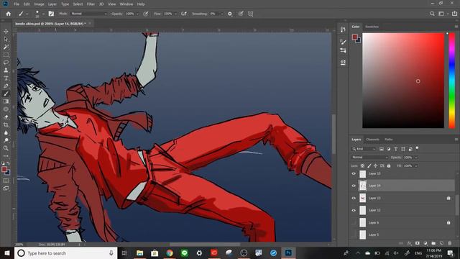The height and width of the screenshot is (259, 460).
Task: Create a new layer icon
Action: [x=441, y=243]
